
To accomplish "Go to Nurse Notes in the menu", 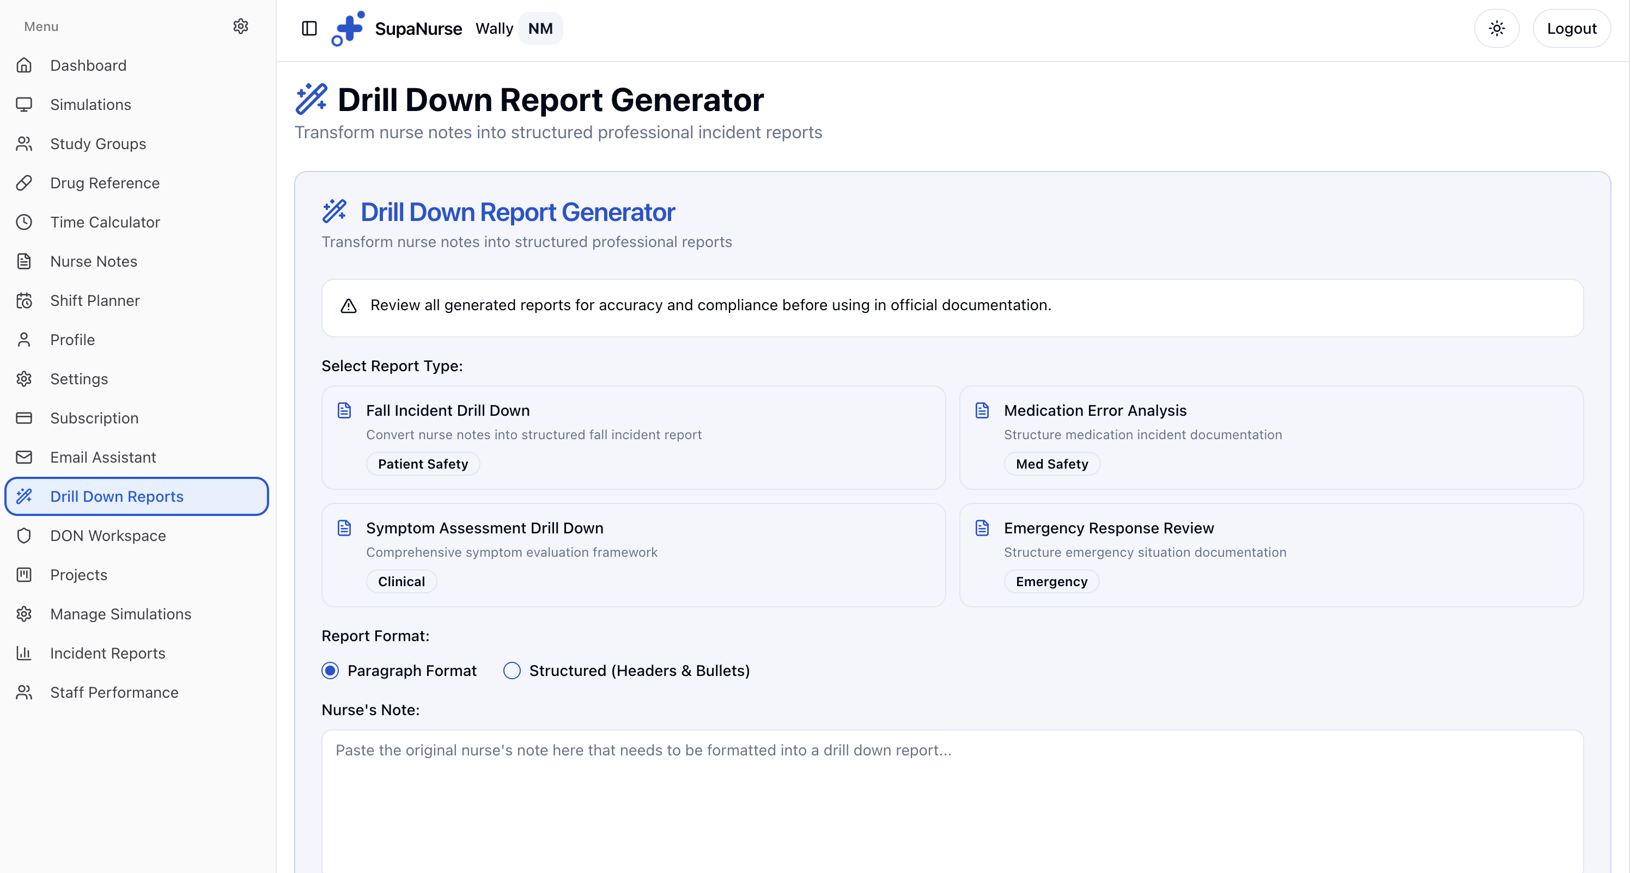I will coord(94,261).
